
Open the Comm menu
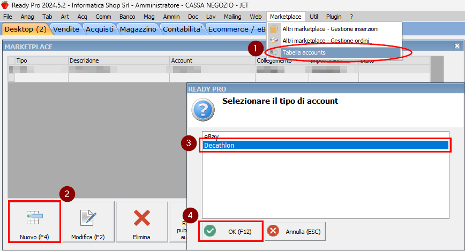click(x=103, y=17)
